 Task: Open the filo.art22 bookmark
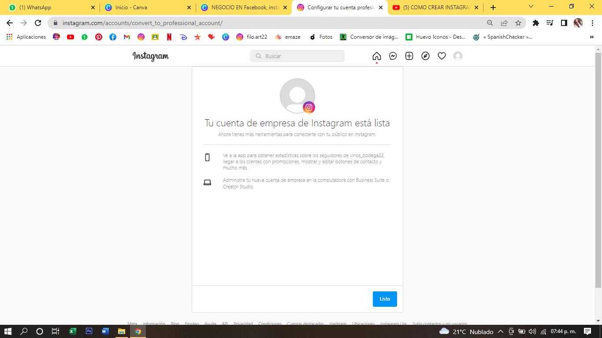point(252,37)
